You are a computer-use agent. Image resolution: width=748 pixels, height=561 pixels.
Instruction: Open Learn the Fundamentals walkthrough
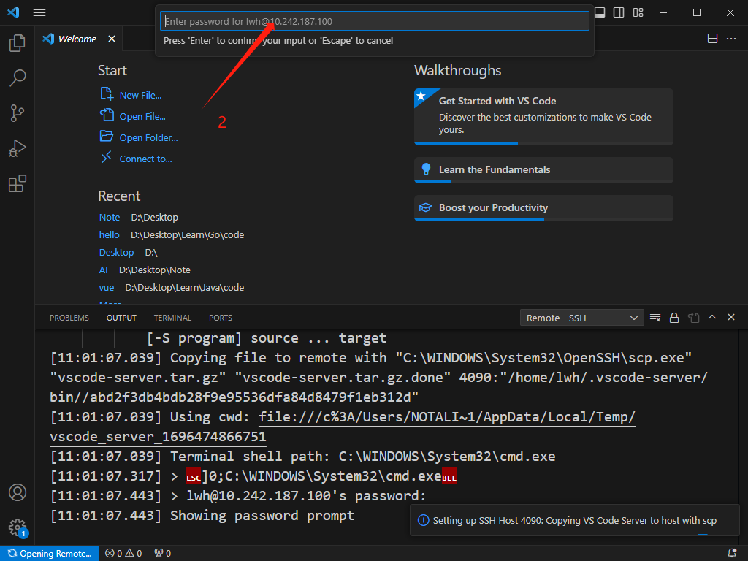543,169
